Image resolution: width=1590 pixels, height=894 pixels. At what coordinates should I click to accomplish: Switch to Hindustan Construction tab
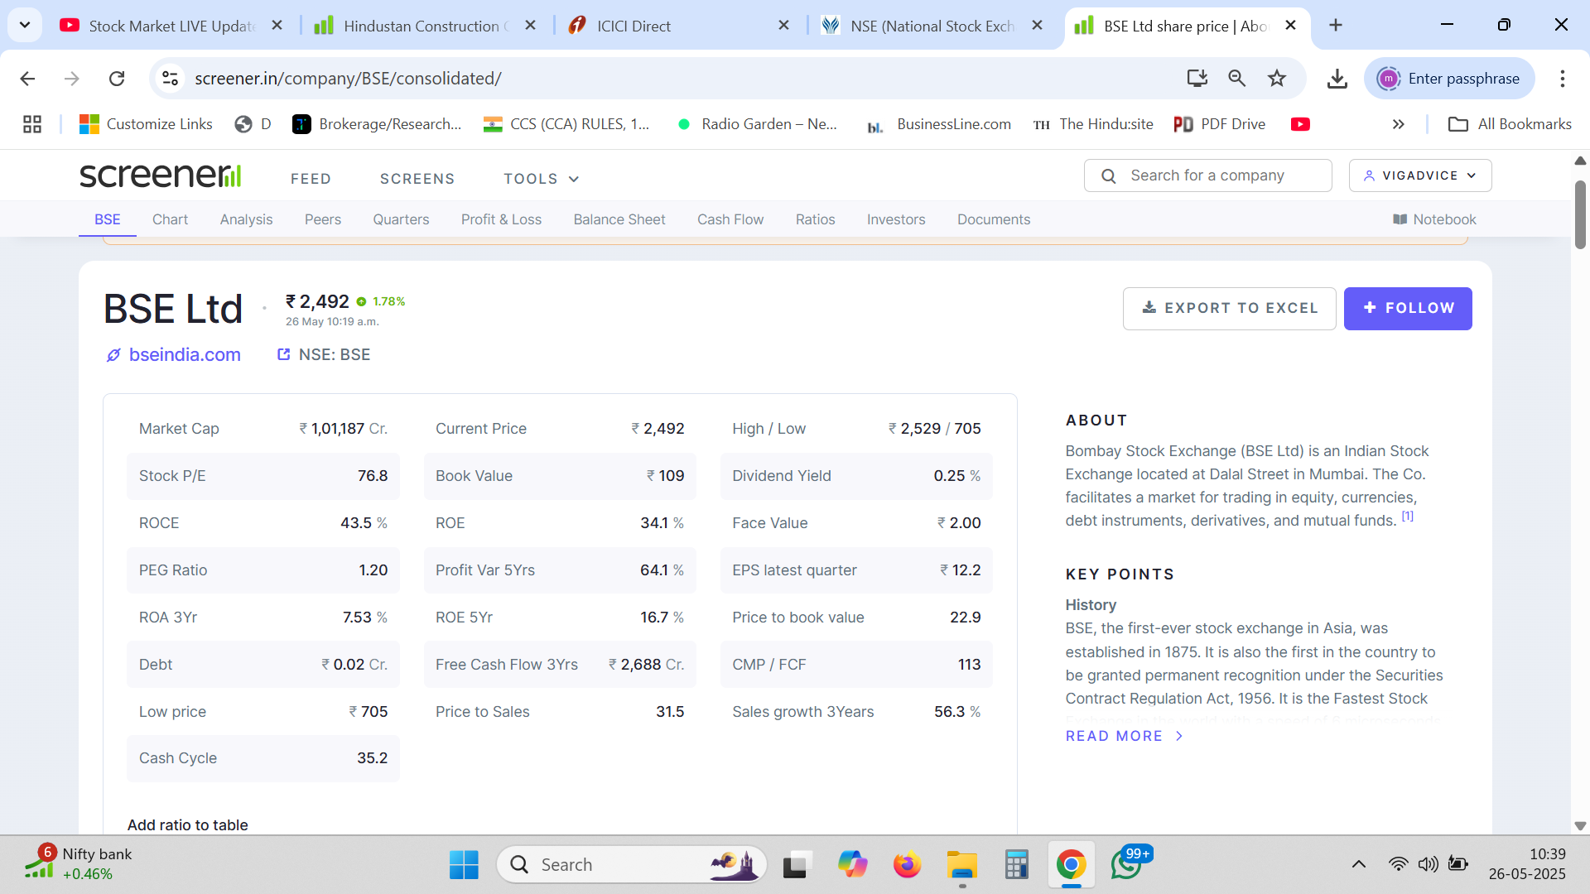426,26
